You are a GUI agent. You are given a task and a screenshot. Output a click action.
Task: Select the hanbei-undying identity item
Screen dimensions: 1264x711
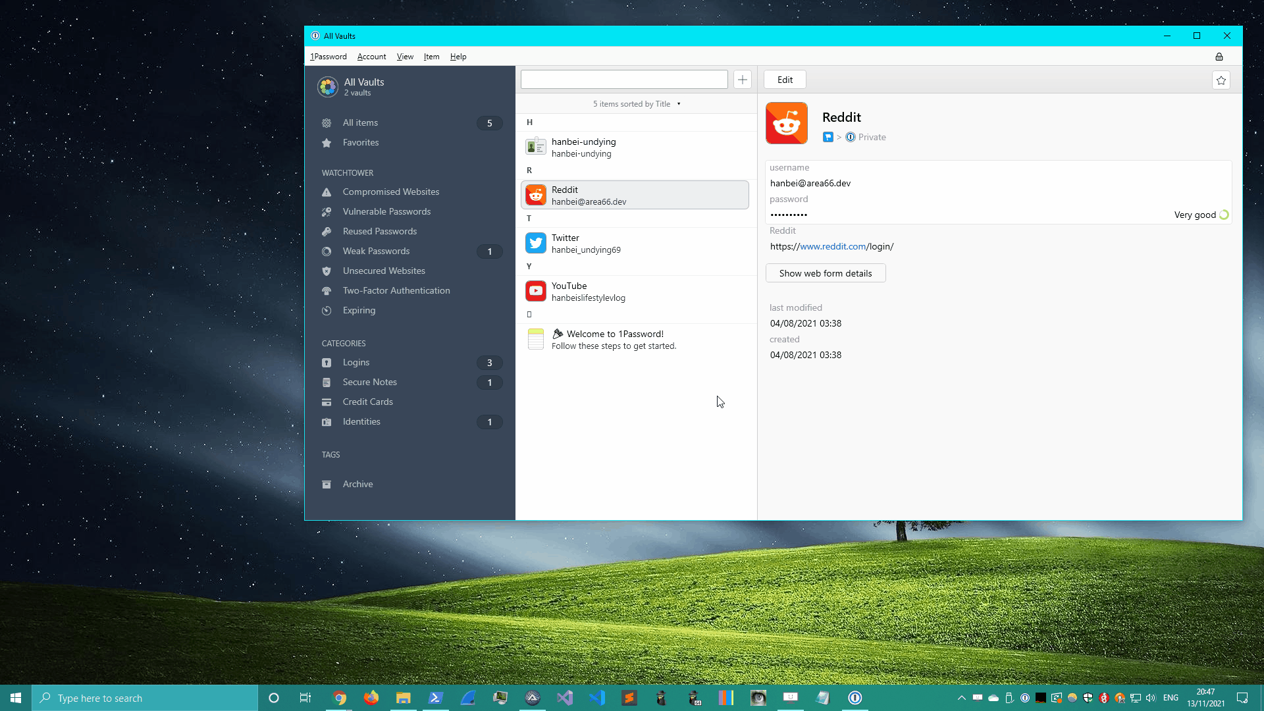[635, 147]
